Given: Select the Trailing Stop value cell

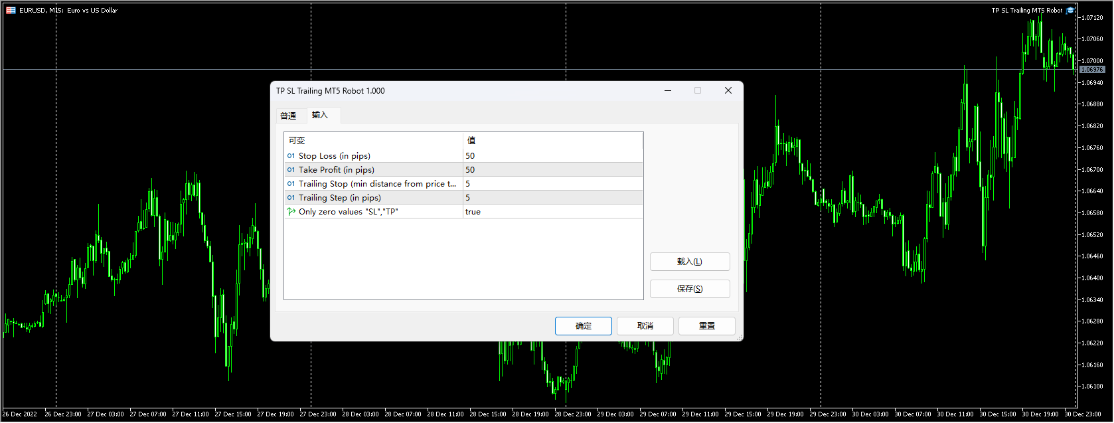Looking at the screenshot, I should [x=552, y=184].
